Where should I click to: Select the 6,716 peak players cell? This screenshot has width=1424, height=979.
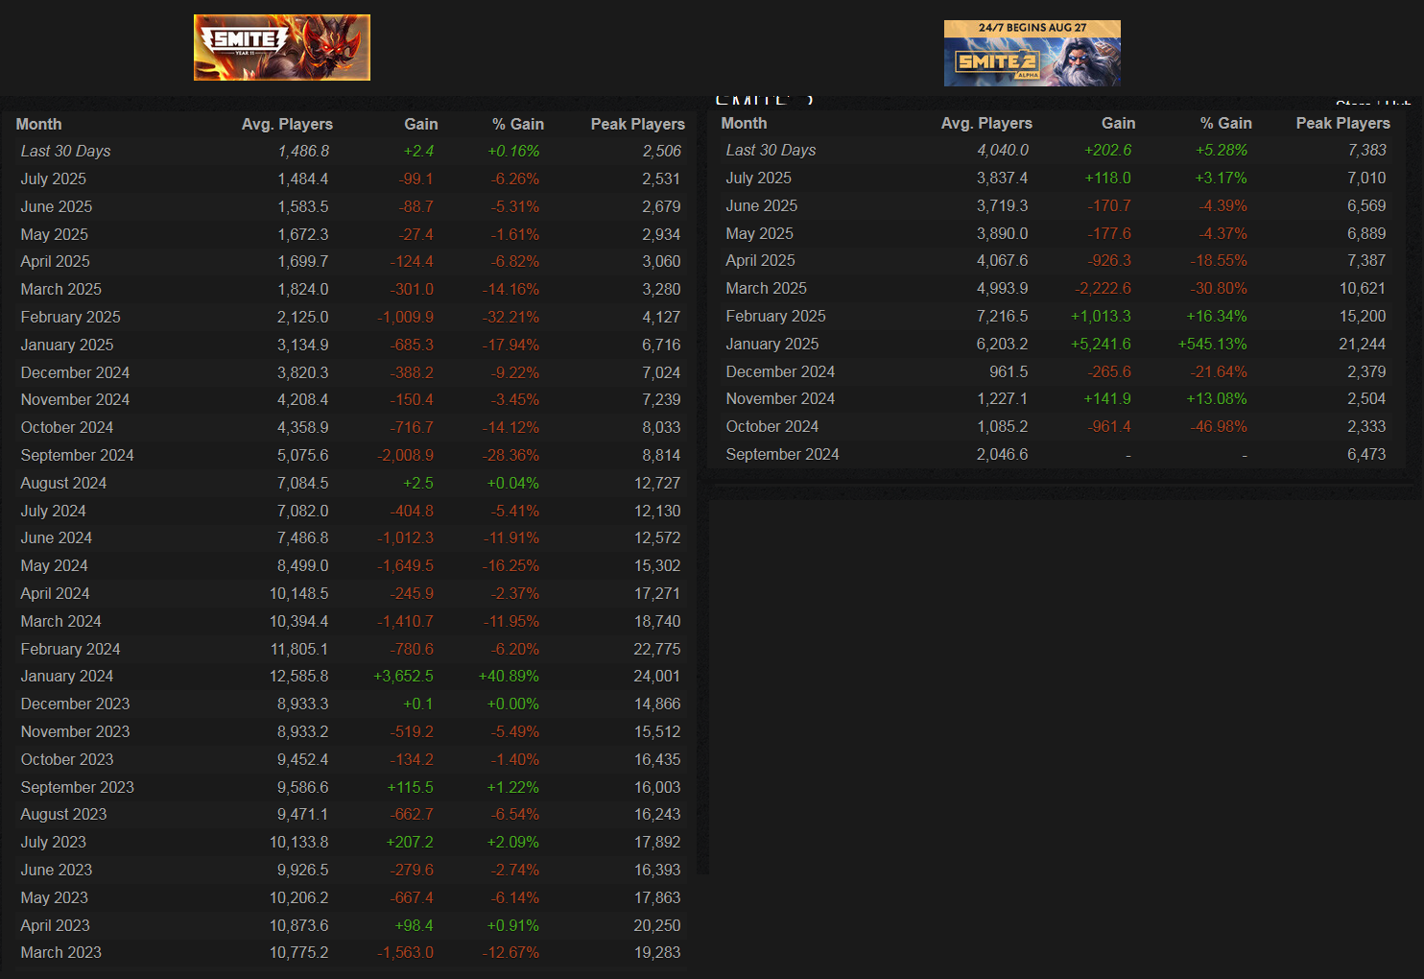coord(661,345)
